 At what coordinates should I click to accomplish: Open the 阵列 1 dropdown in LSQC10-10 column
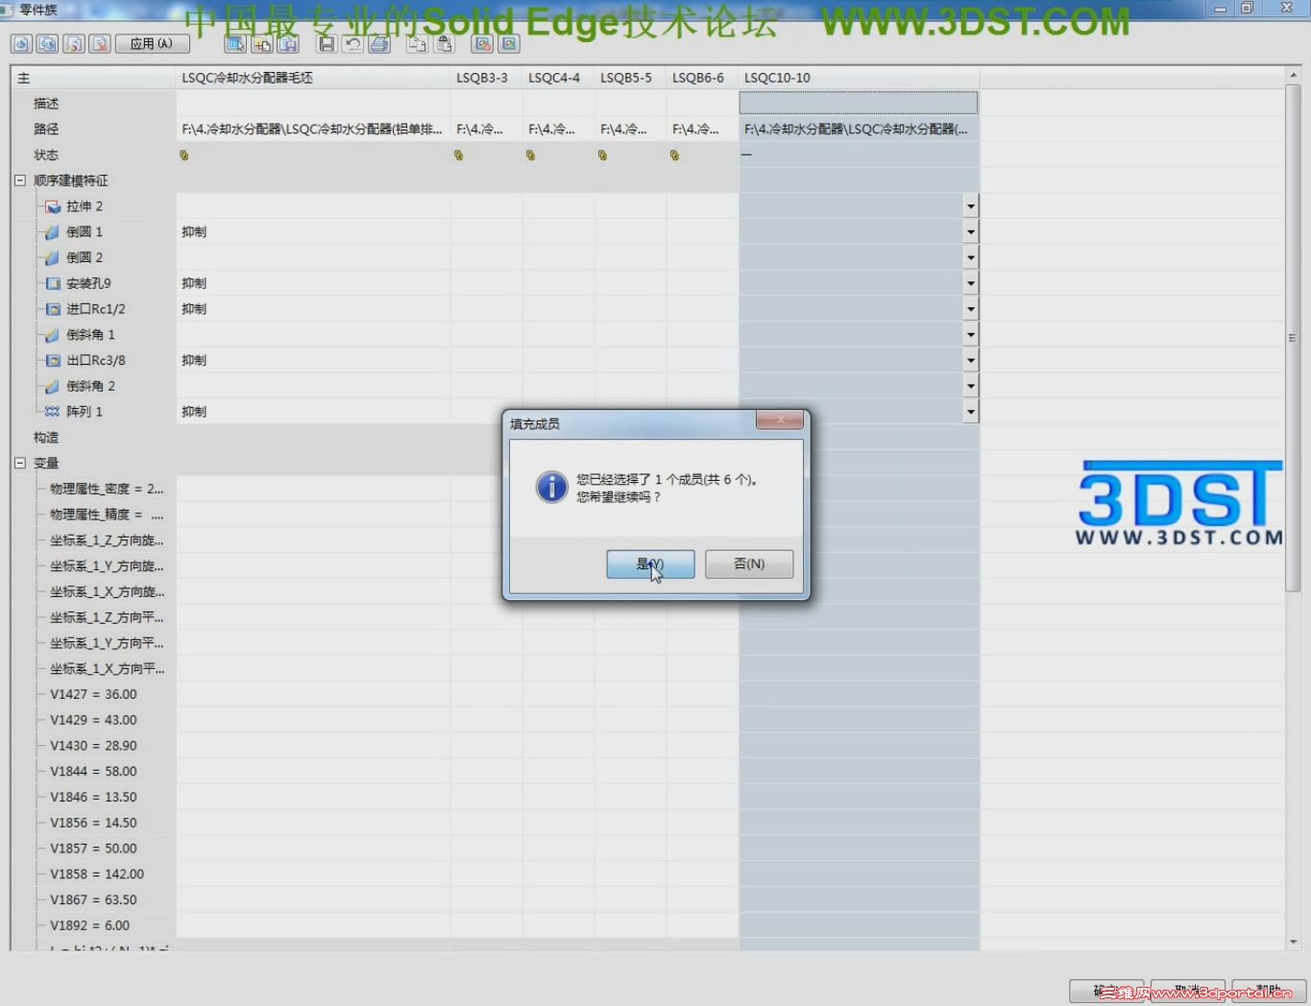tap(971, 412)
